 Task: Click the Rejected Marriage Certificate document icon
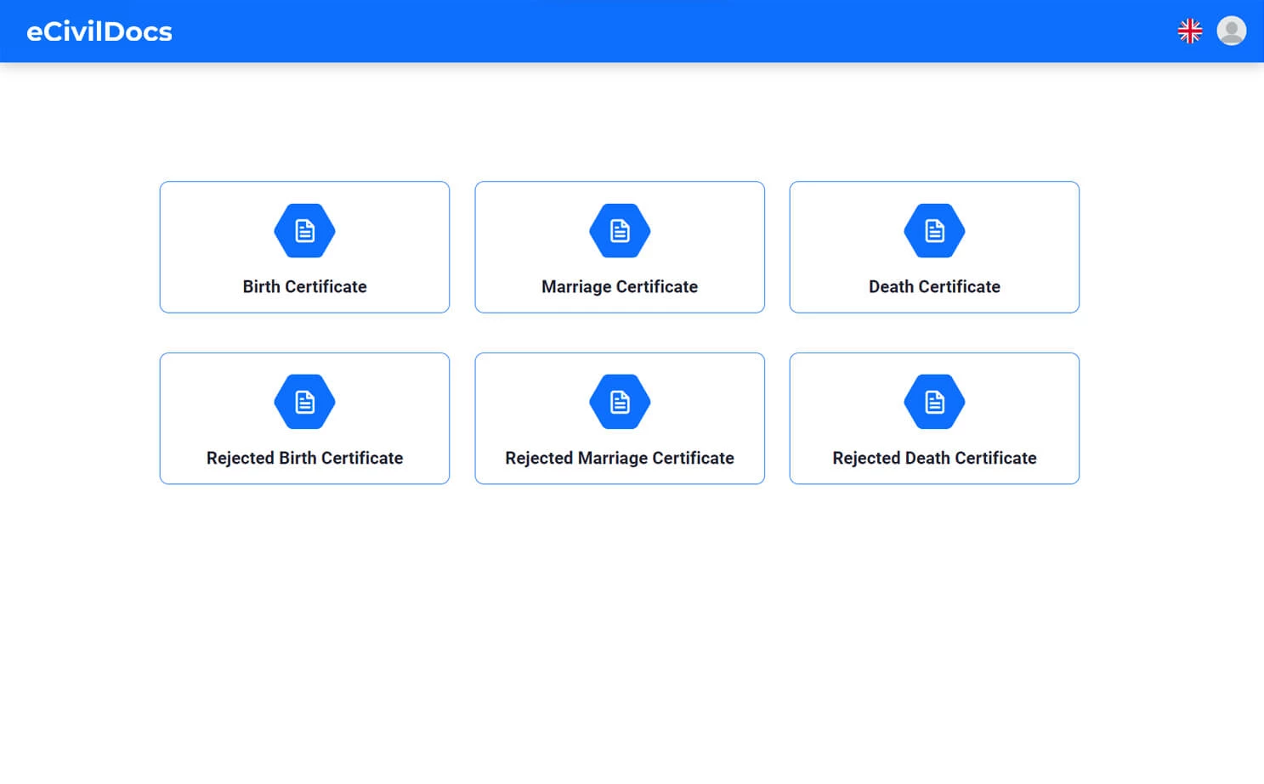(x=619, y=402)
